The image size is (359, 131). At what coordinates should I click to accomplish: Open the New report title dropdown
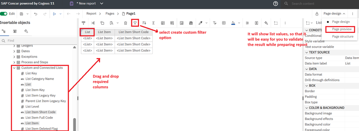click(102, 4)
